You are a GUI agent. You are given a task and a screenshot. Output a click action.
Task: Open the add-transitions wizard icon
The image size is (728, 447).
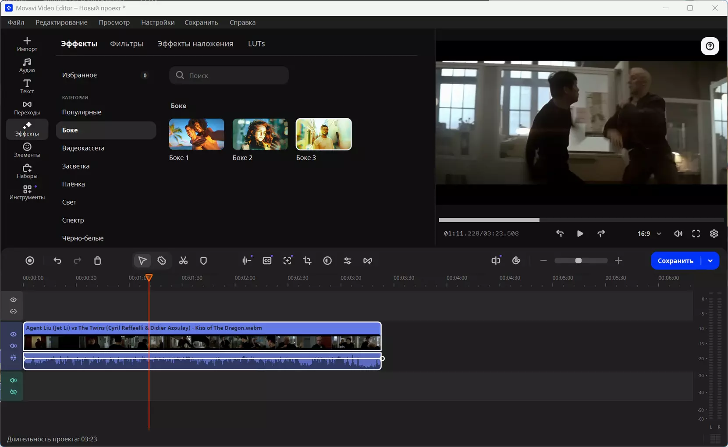point(368,261)
